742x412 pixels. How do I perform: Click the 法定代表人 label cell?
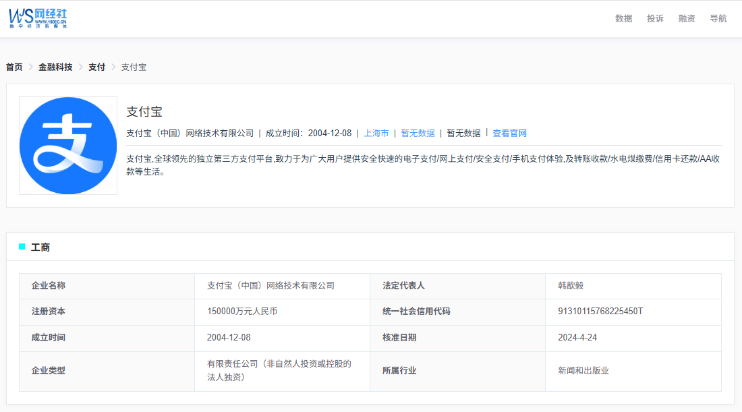[457, 286]
